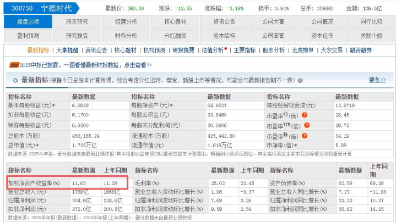The image size is (396, 223).
Task: Click the 流通市值 value 1.618万亿
Action: 220,146
